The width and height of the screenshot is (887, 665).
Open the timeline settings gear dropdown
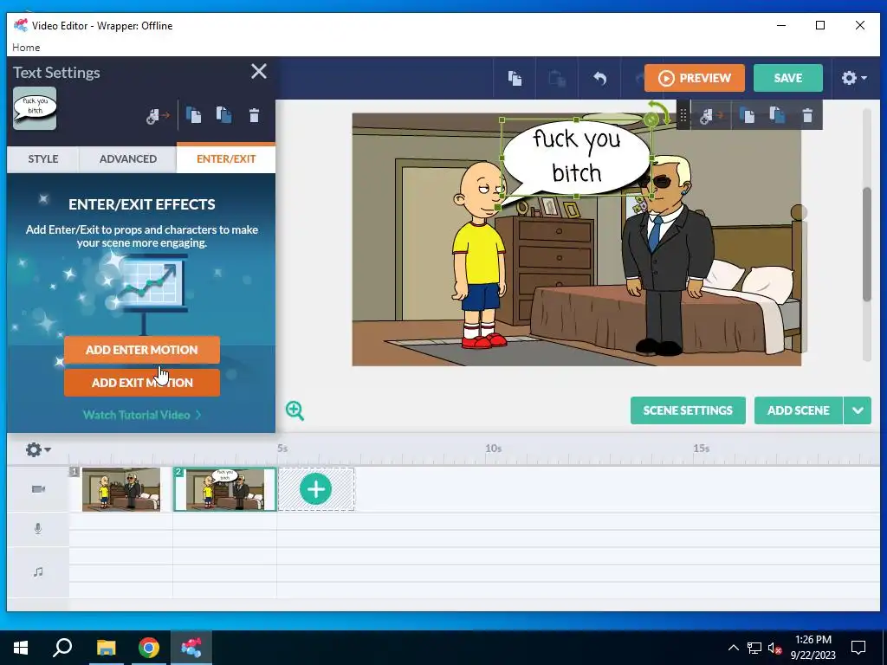(x=38, y=449)
